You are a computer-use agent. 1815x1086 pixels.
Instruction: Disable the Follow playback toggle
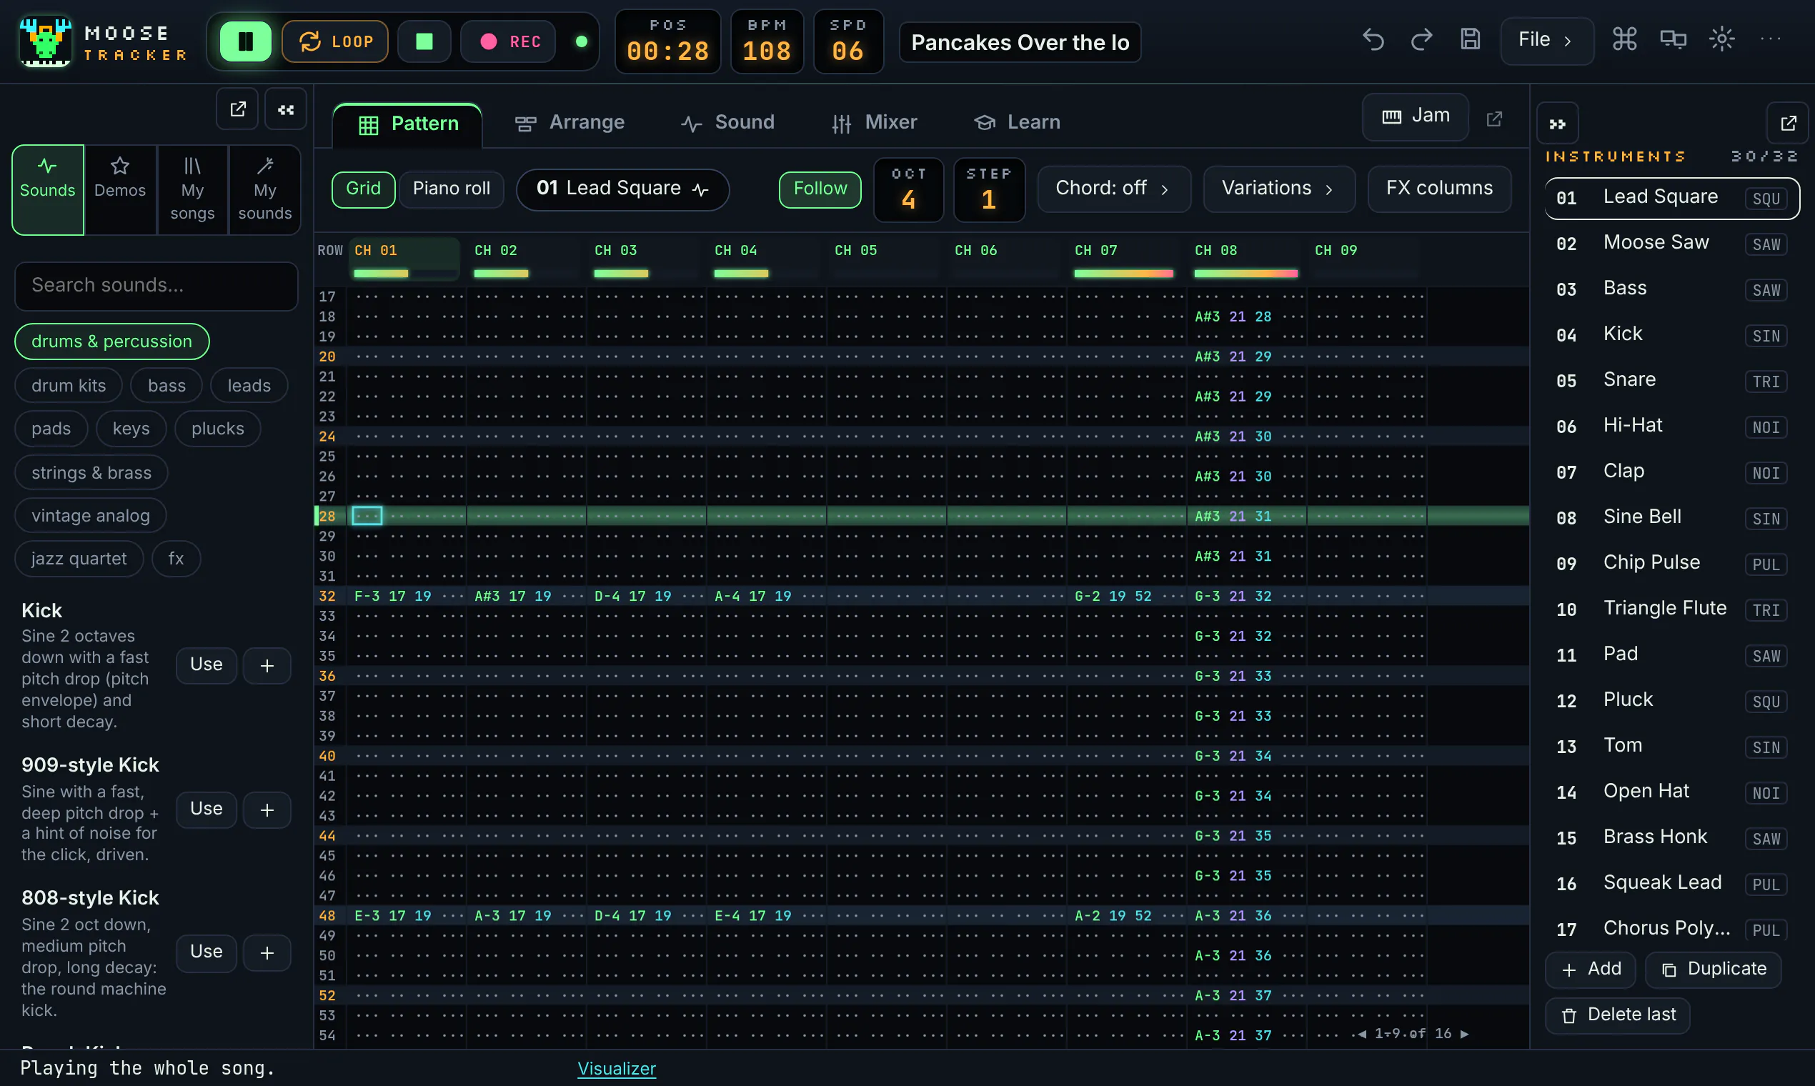pos(820,189)
